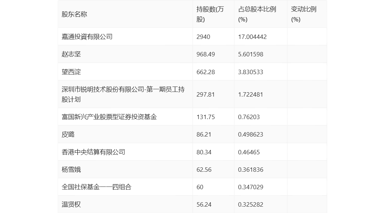Viewport: 385px width, 213px height.
Task: Select shareholder 望西淀
Action: click(71, 72)
